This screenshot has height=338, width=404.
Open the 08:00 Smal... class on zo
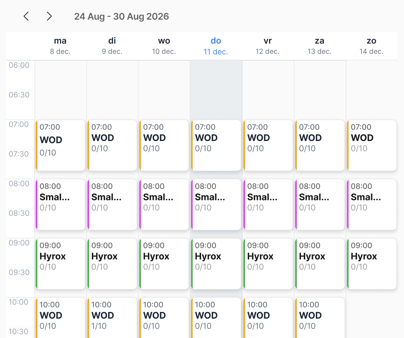point(371,205)
